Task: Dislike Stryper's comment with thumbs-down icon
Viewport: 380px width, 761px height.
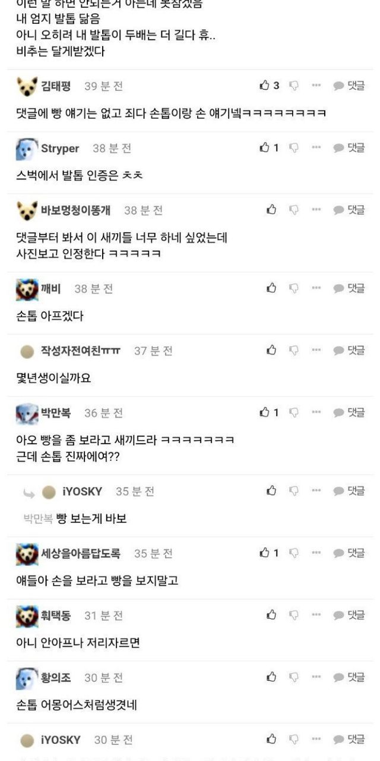Action: (293, 148)
